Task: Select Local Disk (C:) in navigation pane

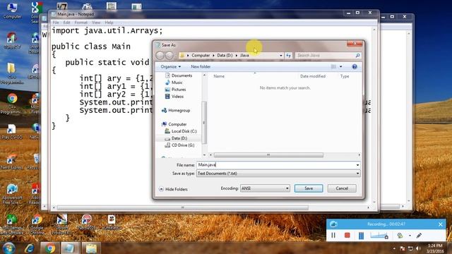Action: tap(184, 131)
